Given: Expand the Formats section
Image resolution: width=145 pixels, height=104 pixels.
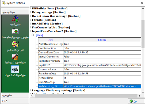Looking at the screenshot, I should tap(44, 20).
